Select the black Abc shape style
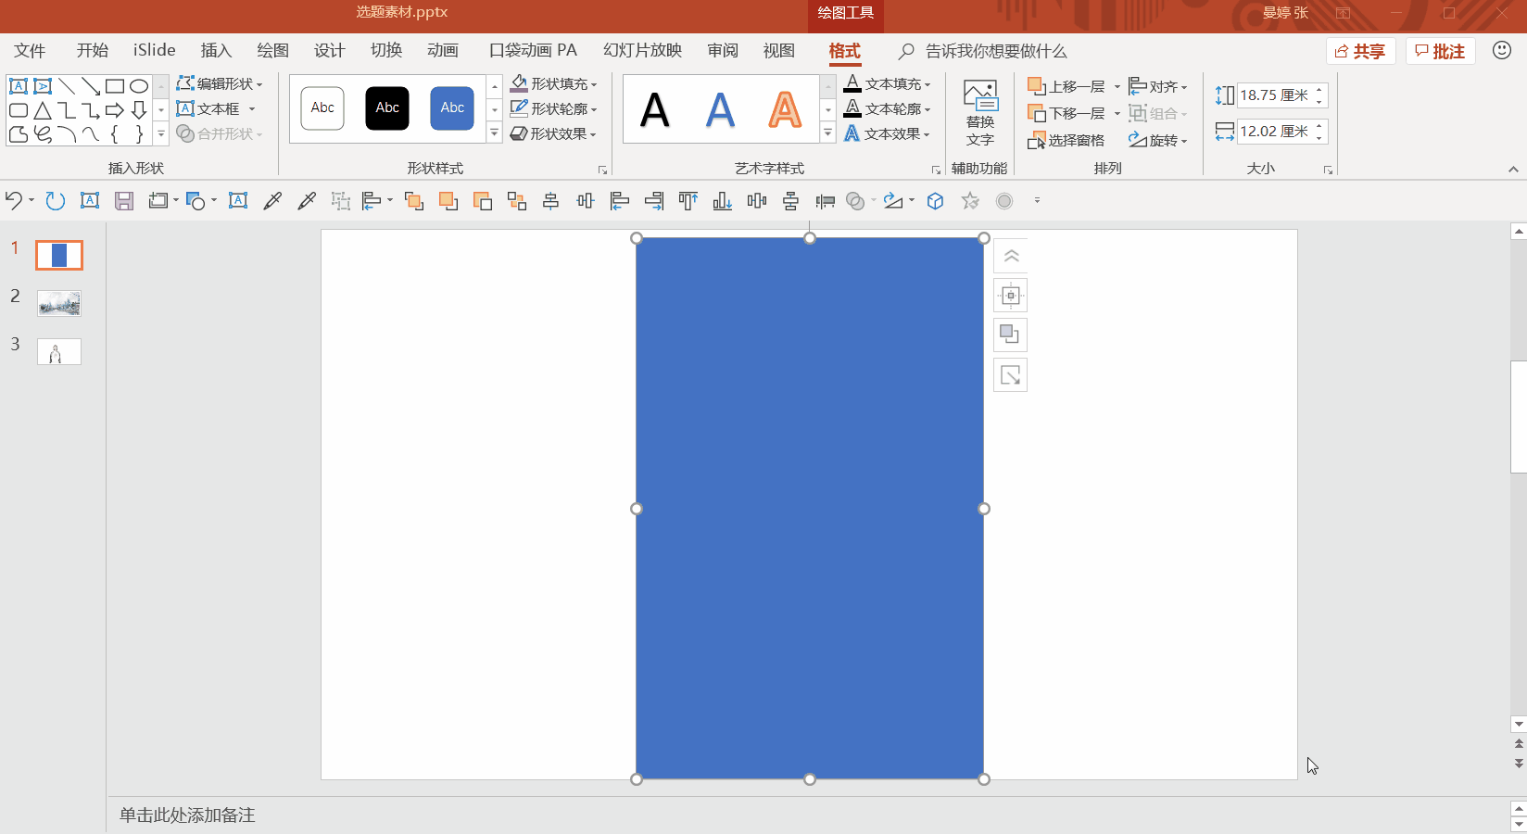This screenshot has width=1527, height=834. tap(387, 108)
